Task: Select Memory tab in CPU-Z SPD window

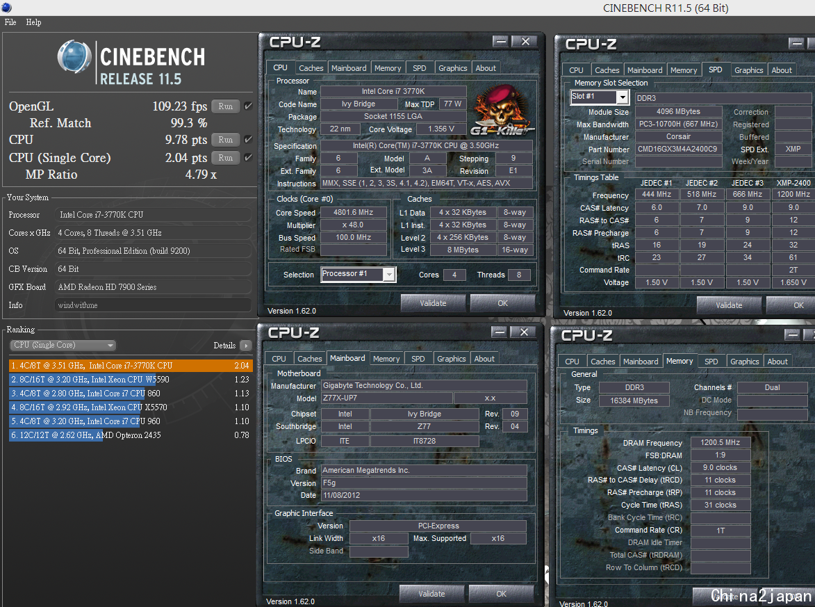Action: 684,70
